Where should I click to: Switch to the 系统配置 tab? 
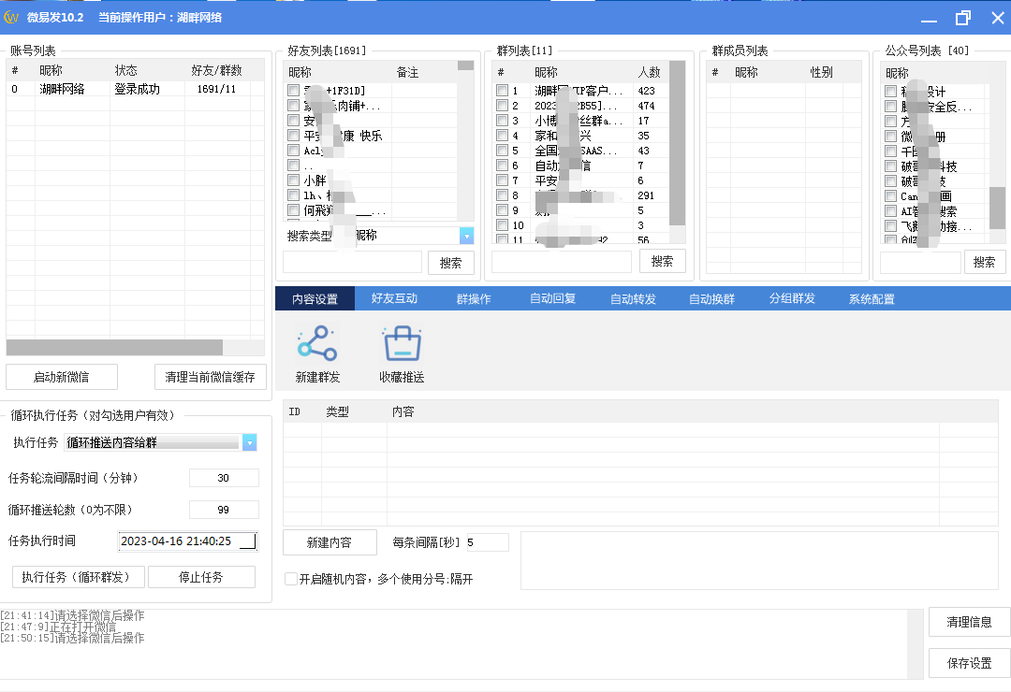pyautogui.click(x=872, y=299)
